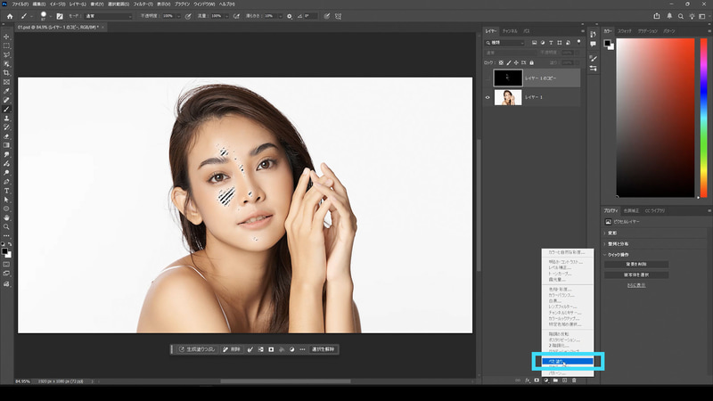Click the search icon at top right
This screenshot has height=401, width=713.
(683, 16)
